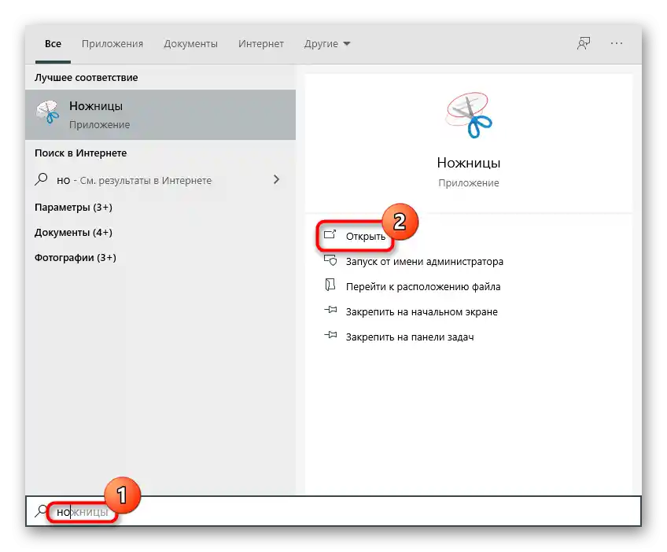The height and width of the screenshot is (552, 667).
Task: Click the Snipping Tool scissors icon in results
Action: pos(50,110)
